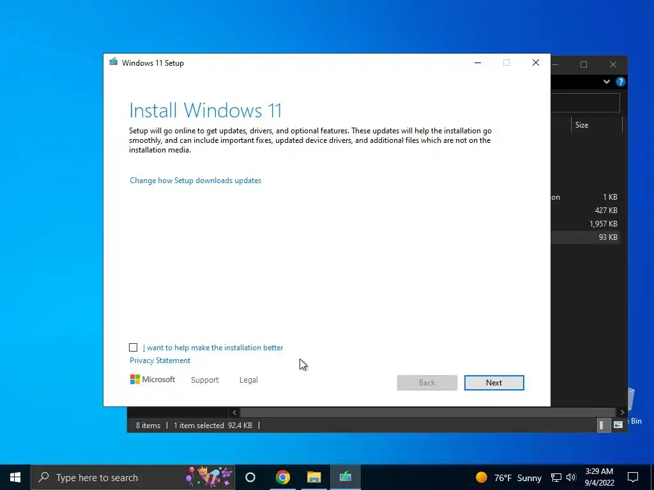Open the Windows Start menu
This screenshot has height=490, width=654.
coord(15,477)
